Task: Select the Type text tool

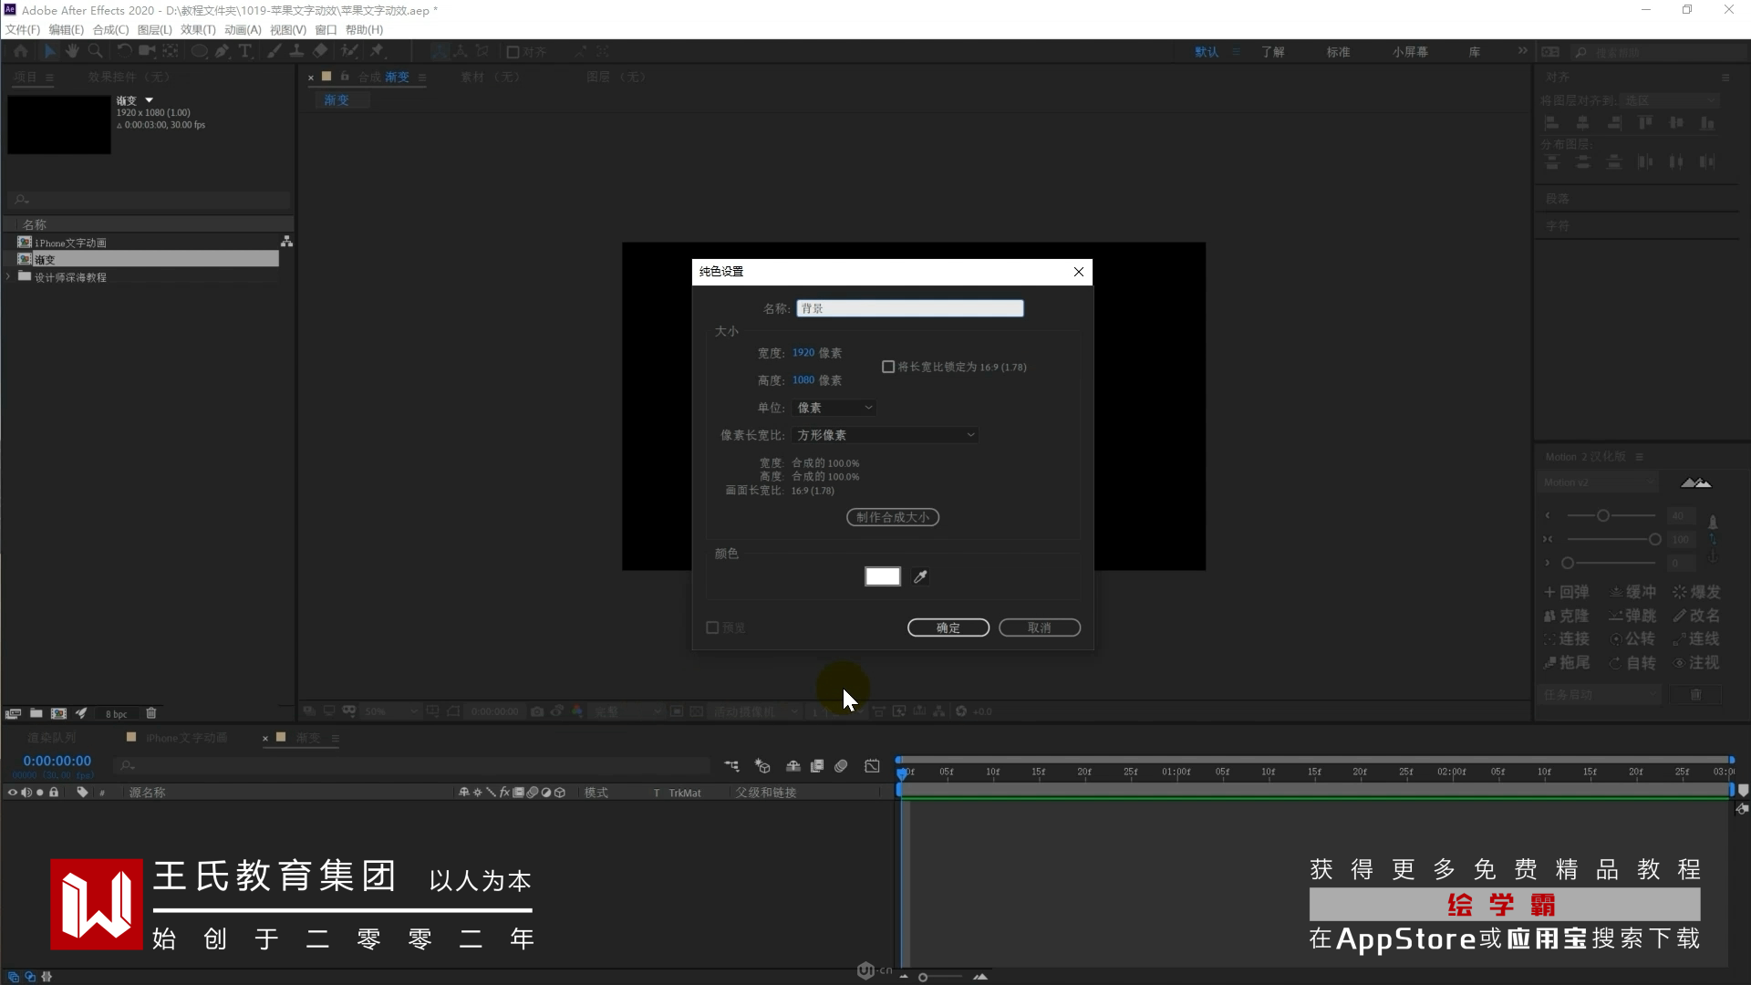Action: click(x=244, y=52)
